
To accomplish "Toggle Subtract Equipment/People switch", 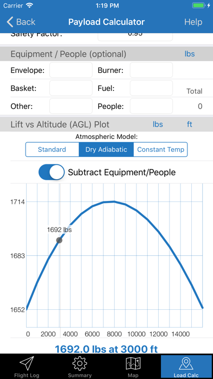I will (x=52, y=172).
